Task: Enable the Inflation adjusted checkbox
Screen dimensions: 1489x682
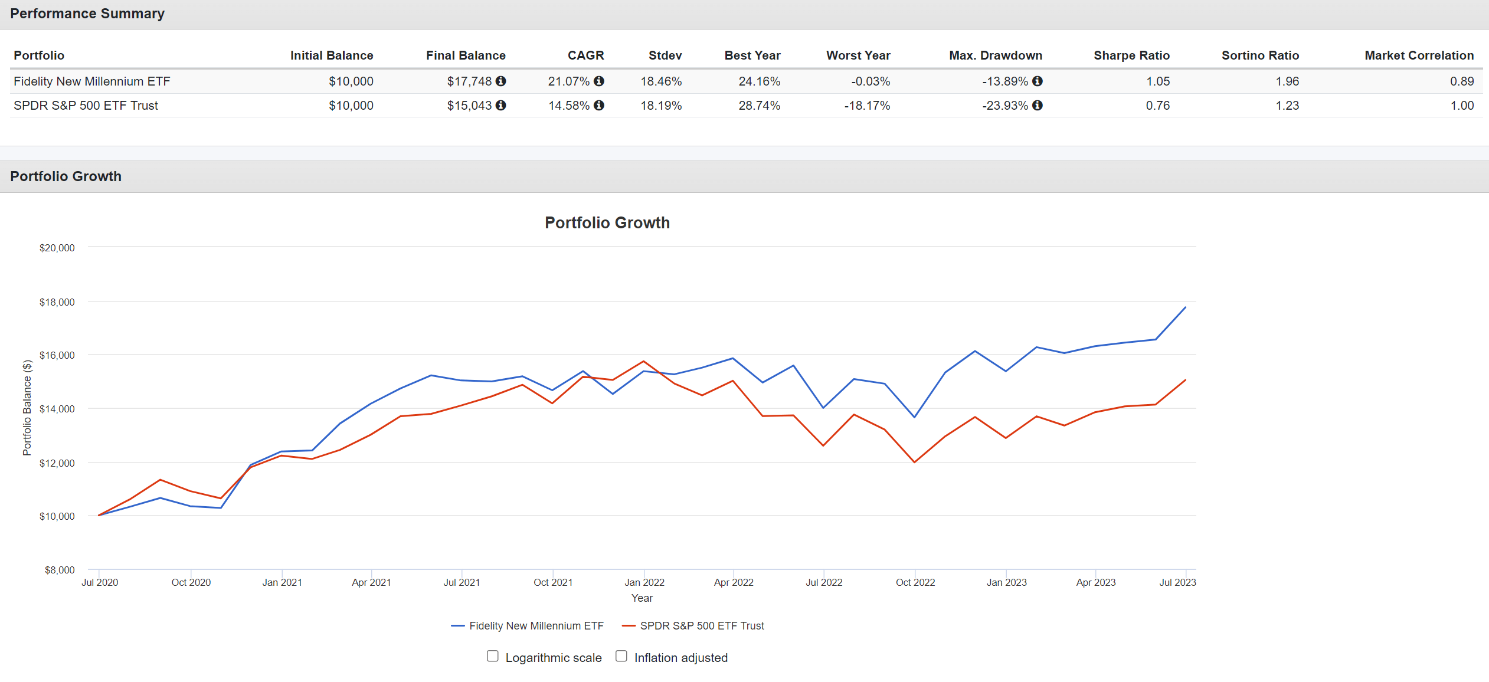Action: pyautogui.click(x=621, y=656)
